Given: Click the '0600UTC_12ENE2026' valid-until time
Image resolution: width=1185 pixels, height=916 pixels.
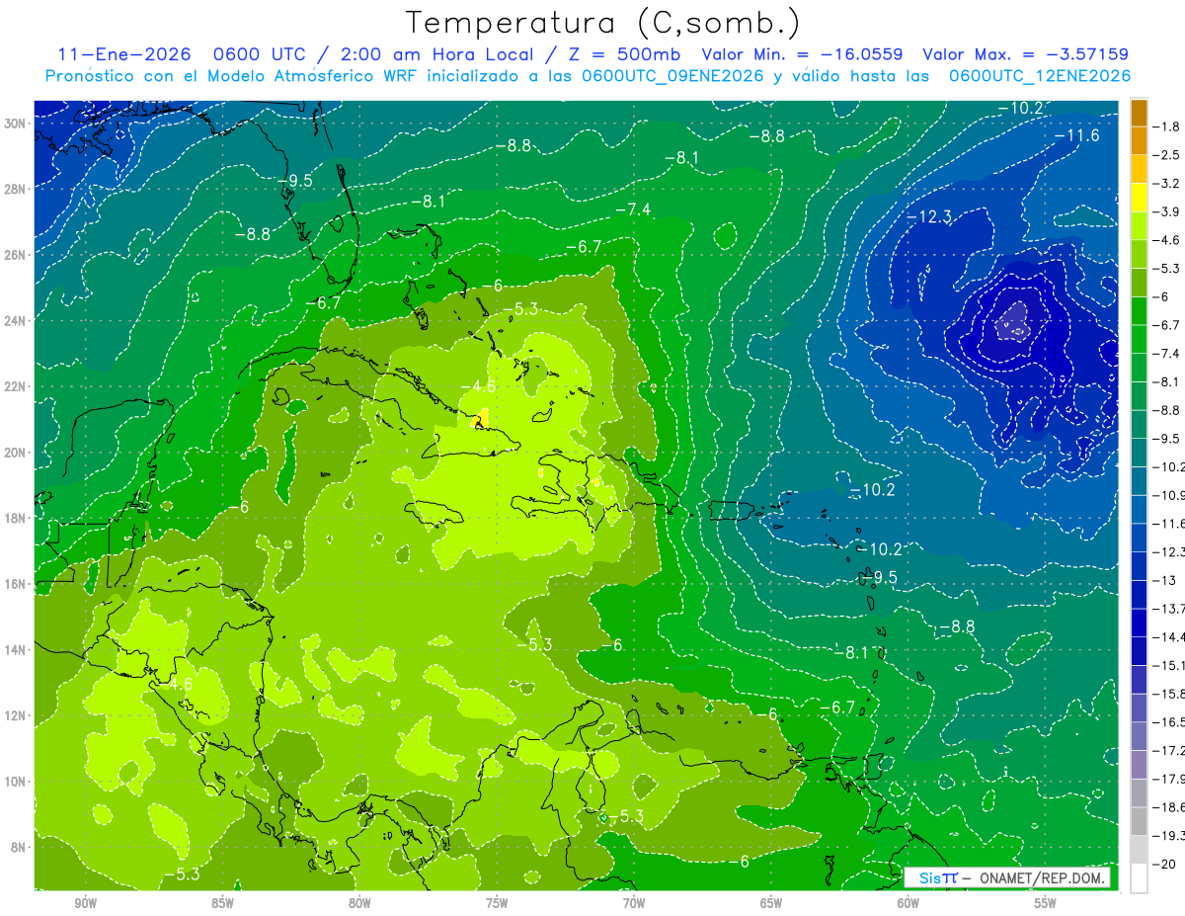Looking at the screenshot, I should [1040, 76].
